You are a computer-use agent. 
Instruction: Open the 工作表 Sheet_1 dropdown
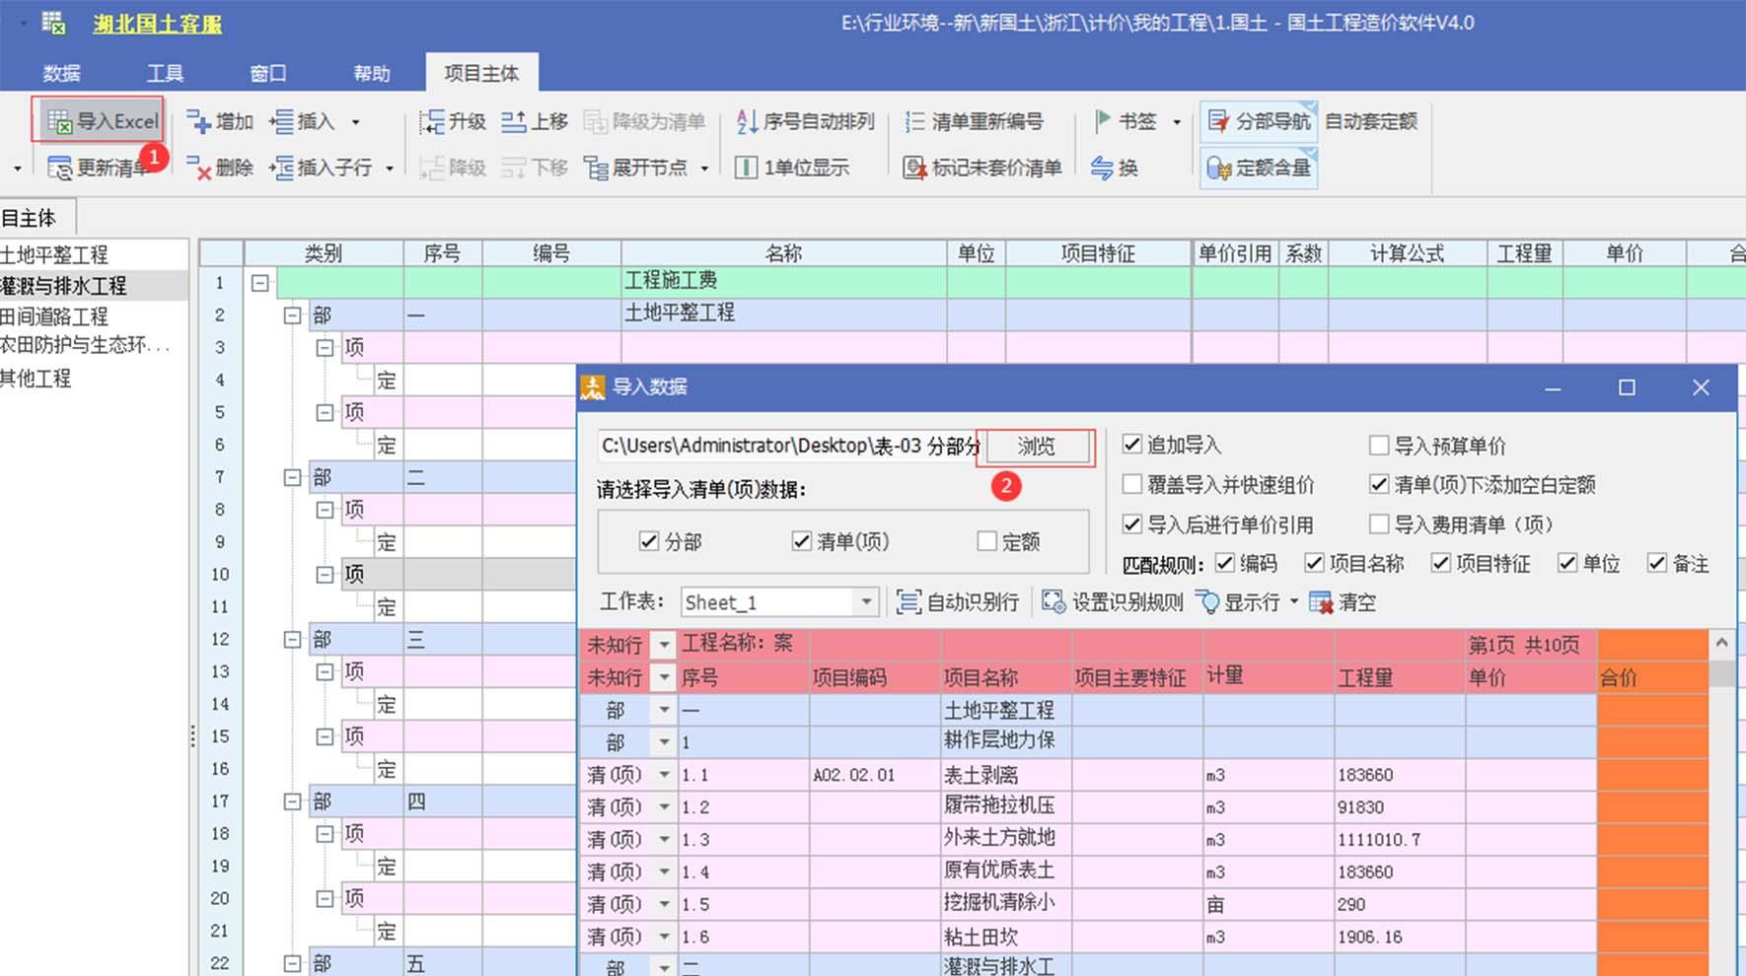pos(865,602)
